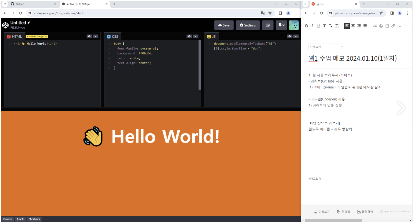Run 맞춤법 spell check in Tistory

click(343, 212)
